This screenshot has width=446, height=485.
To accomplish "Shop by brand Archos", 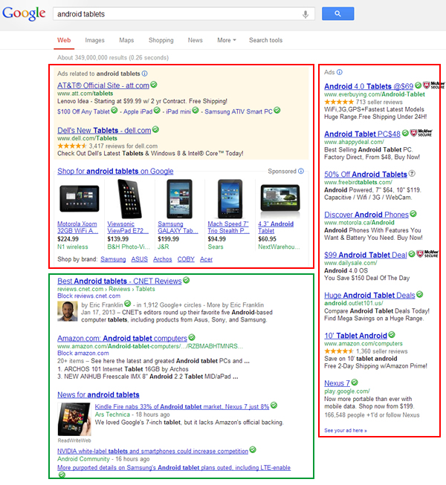I will [163, 259].
